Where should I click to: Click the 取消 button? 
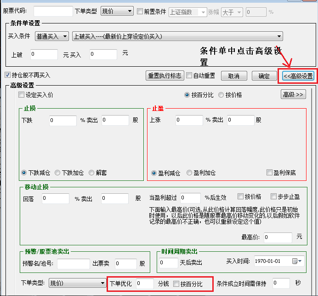click(234, 76)
